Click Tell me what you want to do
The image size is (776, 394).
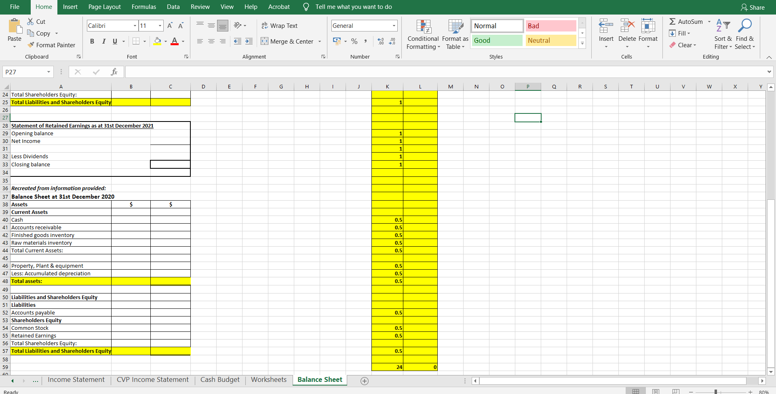(354, 7)
